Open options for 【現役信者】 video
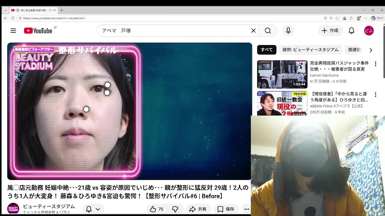The width and height of the screenshot is (385, 216). (x=375, y=95)
